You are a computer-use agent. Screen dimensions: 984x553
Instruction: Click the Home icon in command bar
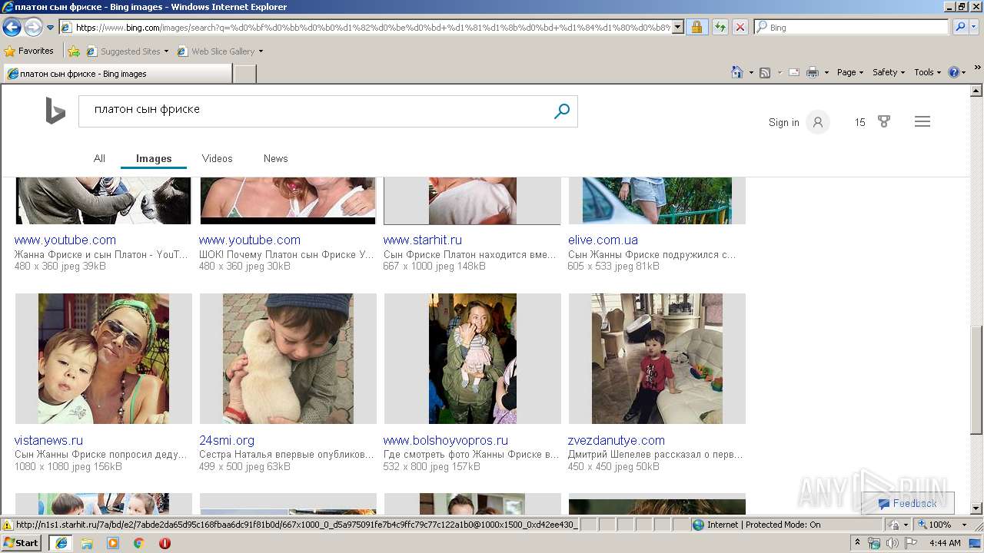(x=736, y=72)
